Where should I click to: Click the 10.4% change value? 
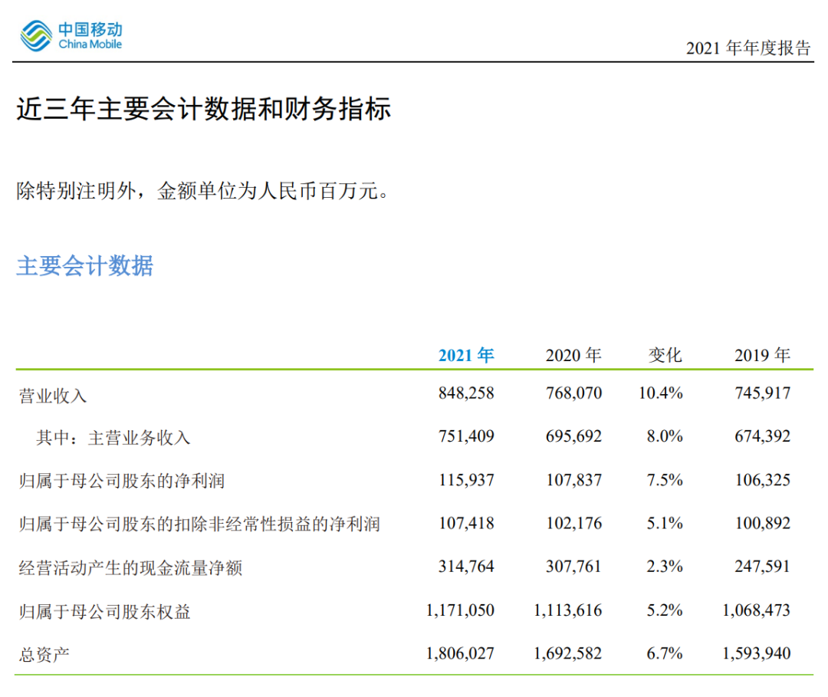(661, 393)
